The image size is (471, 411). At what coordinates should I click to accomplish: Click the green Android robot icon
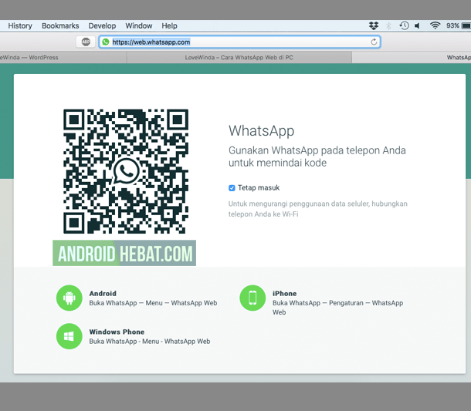(x=69, y=298)
